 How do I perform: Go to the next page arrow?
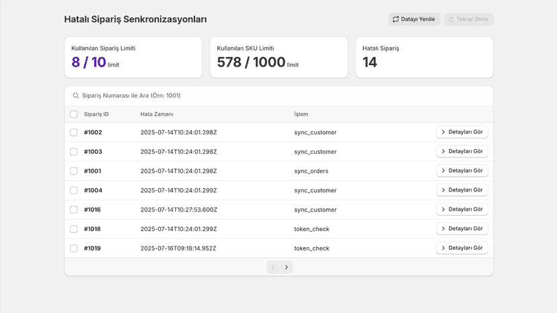pyautogui.click(x=287, y=267)
